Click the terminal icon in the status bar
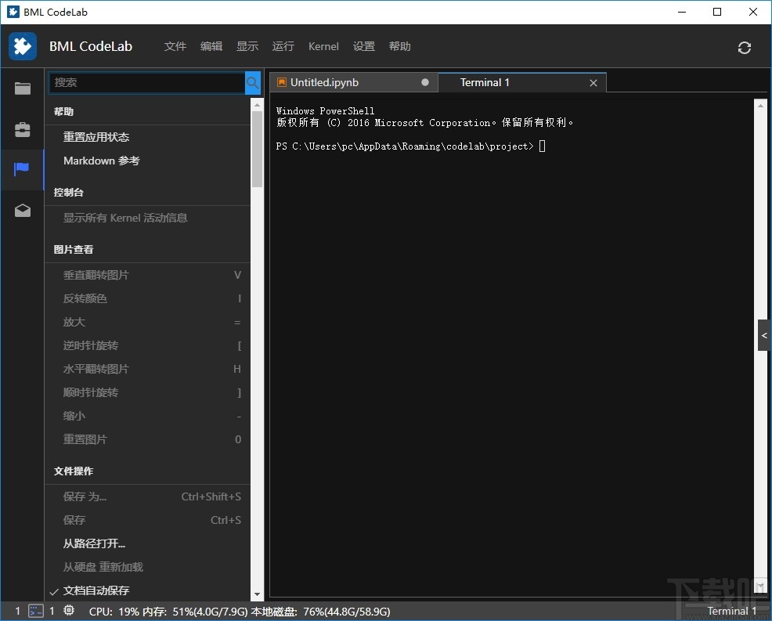 point(34,611)
